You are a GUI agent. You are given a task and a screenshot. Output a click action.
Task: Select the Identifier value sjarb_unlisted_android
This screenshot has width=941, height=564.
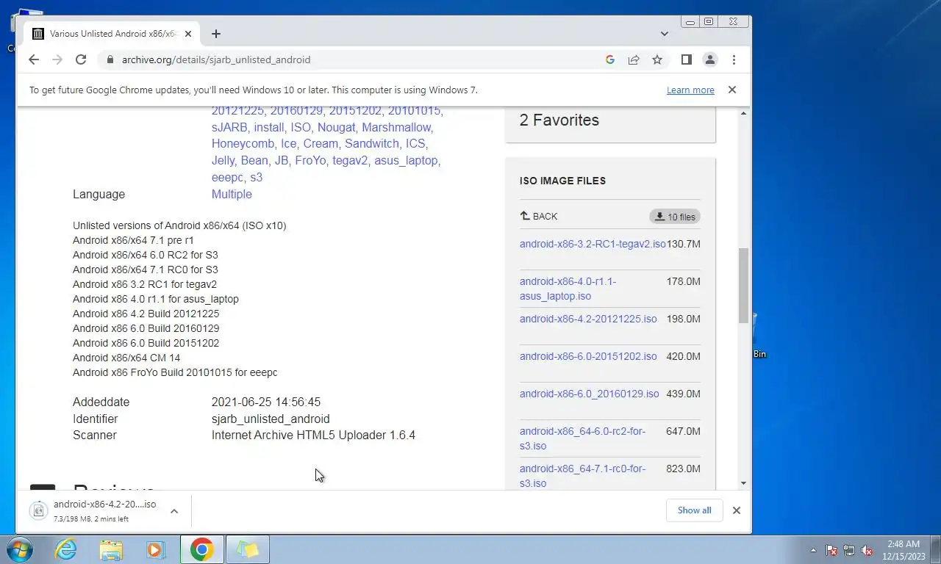[271, 419]
